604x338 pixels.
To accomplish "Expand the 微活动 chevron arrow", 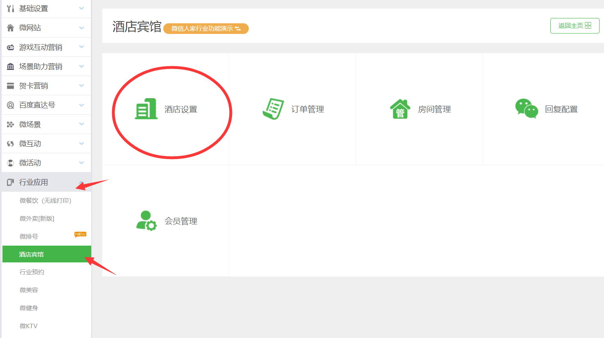I will [81, 163].
